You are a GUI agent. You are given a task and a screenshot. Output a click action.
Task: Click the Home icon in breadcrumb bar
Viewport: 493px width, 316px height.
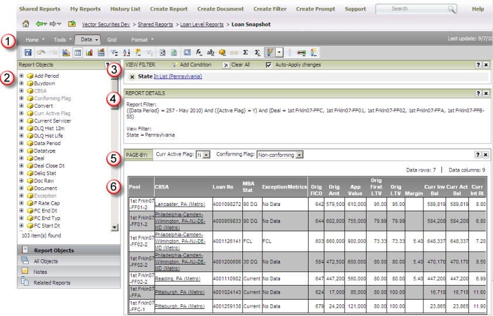(x=25, y=25)
